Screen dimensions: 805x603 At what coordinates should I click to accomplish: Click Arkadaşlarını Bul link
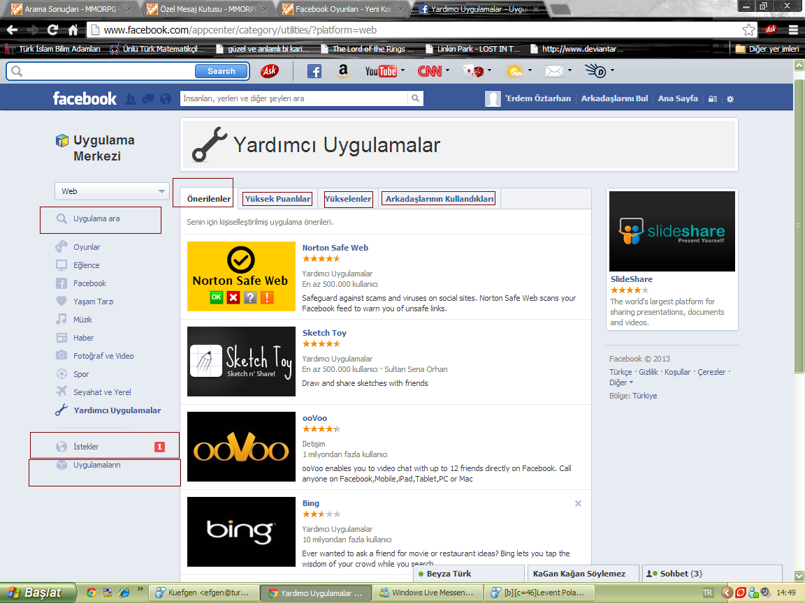(x=614, y=98)
